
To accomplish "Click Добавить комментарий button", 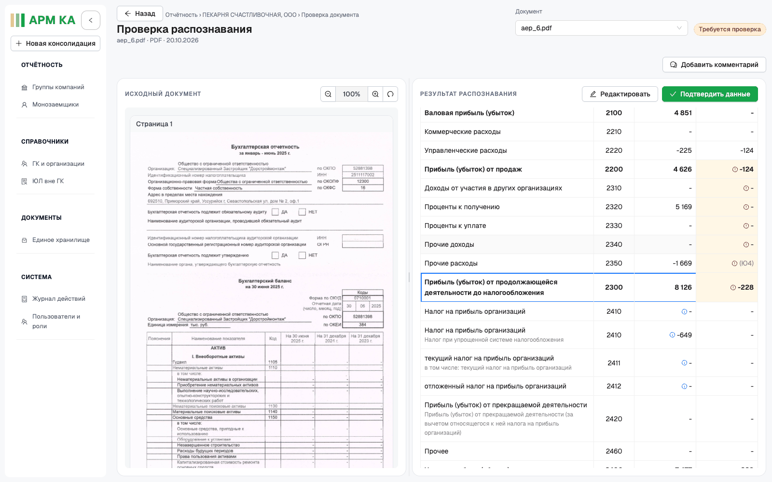I will pos(714,65).
